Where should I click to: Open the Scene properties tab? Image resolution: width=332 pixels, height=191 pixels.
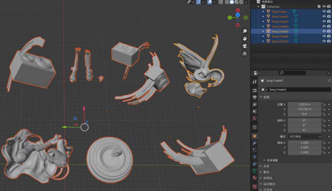pos(255,111)
